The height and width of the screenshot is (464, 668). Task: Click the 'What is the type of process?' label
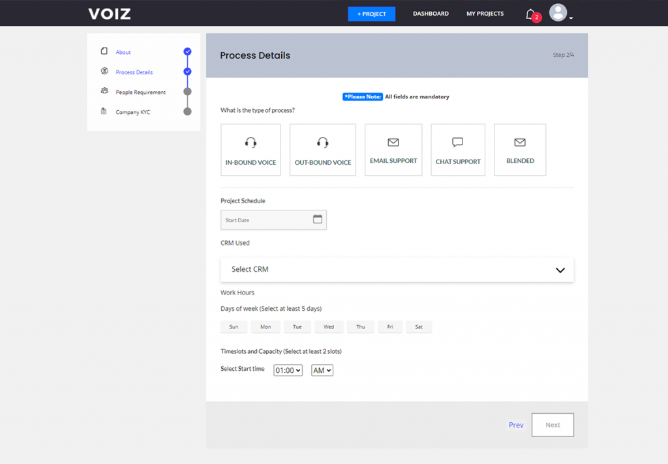tap(258, 110)
